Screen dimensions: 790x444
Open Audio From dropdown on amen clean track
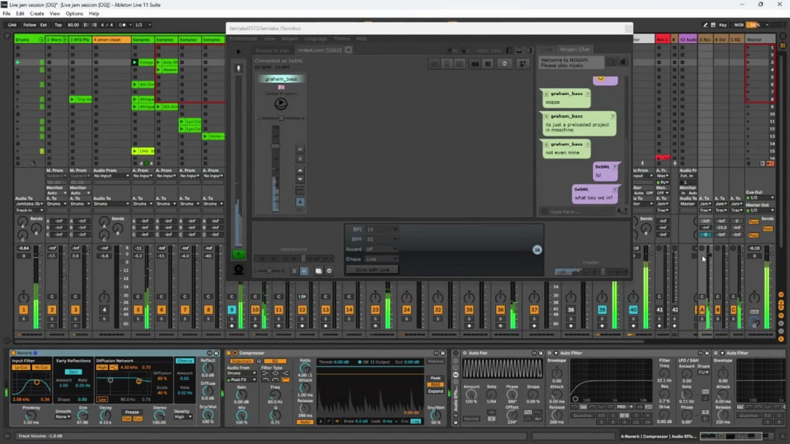click(111, 176)
